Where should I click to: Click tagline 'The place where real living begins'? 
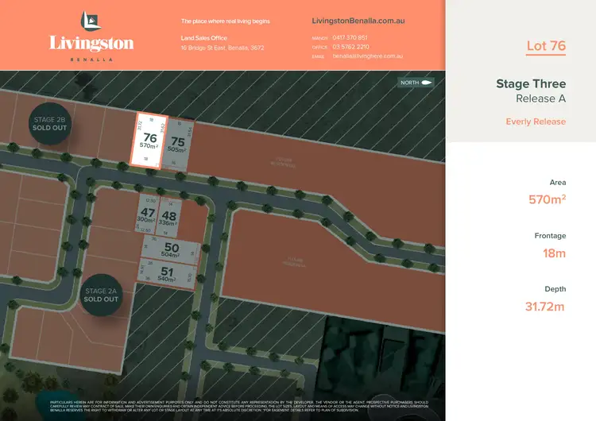point(226,21)
